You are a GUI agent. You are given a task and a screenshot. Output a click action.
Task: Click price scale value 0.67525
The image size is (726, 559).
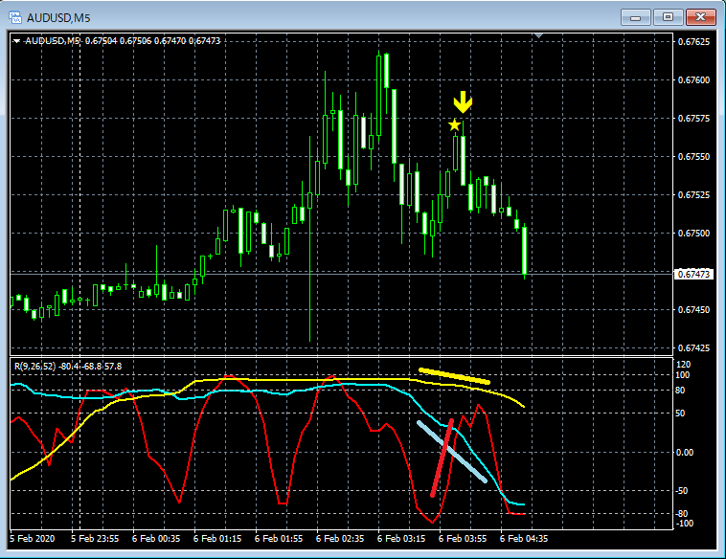click(693, 195)
